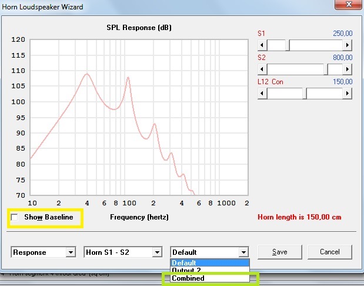Click the L12 Con slider thumb
This screenshot has width=364, height=286.
pyautogui.click(x=305, y=94)
